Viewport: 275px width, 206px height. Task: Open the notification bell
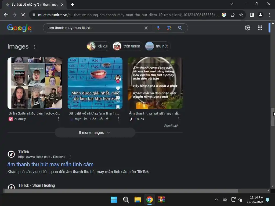coord(268,200)
